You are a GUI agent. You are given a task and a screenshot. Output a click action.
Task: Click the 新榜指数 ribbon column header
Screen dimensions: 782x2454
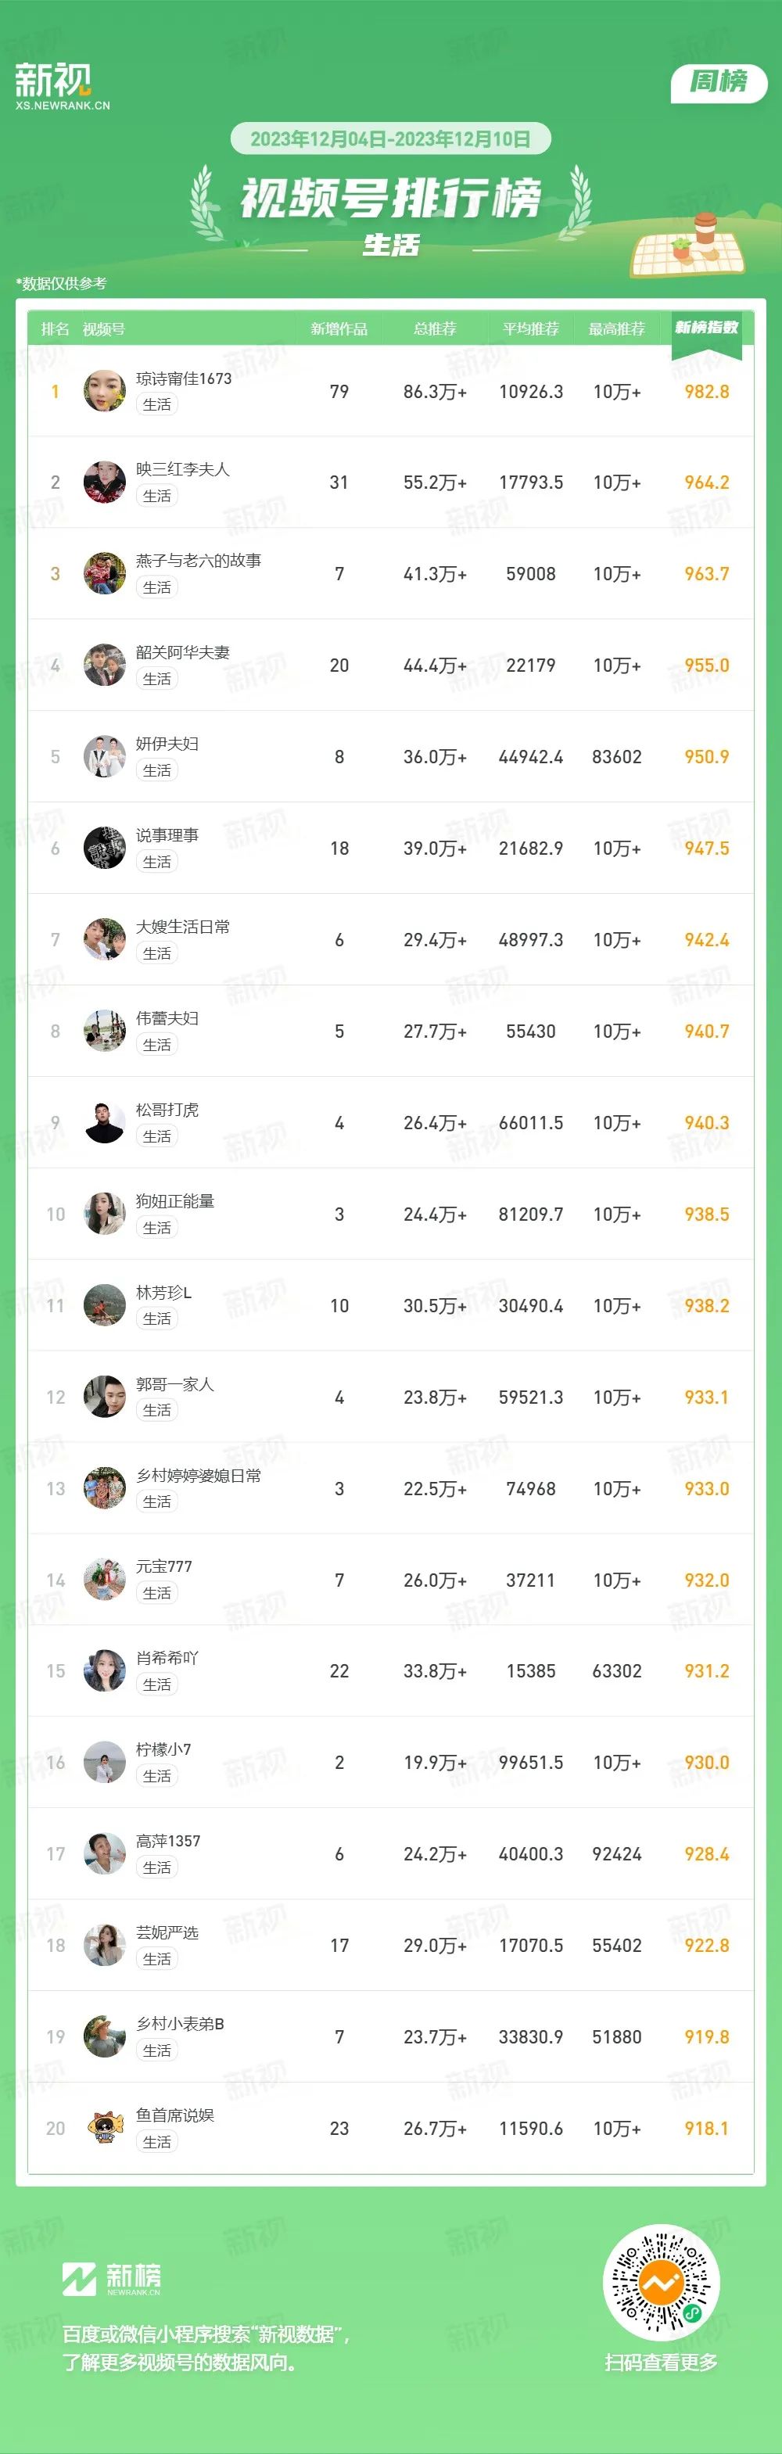point(707,332)
